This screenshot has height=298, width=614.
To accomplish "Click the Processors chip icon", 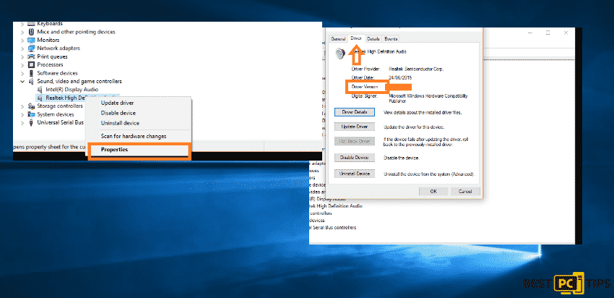I will (x=31, y=64).
